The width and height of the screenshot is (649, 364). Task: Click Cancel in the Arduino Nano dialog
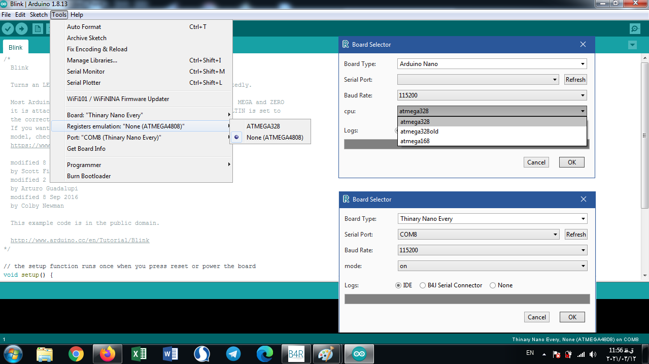coord(536,162)
